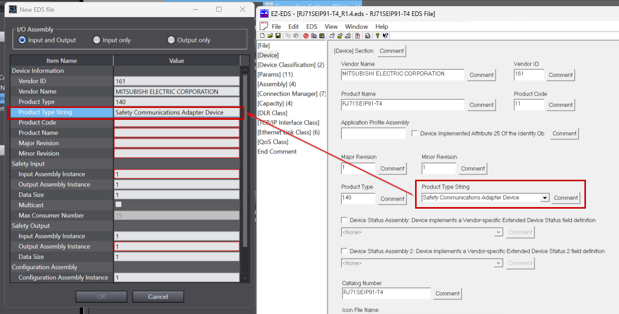619x314 pixels.
Task: Click the Open folder icon in EZ-EDS toolbar
Action: [271, 36]
